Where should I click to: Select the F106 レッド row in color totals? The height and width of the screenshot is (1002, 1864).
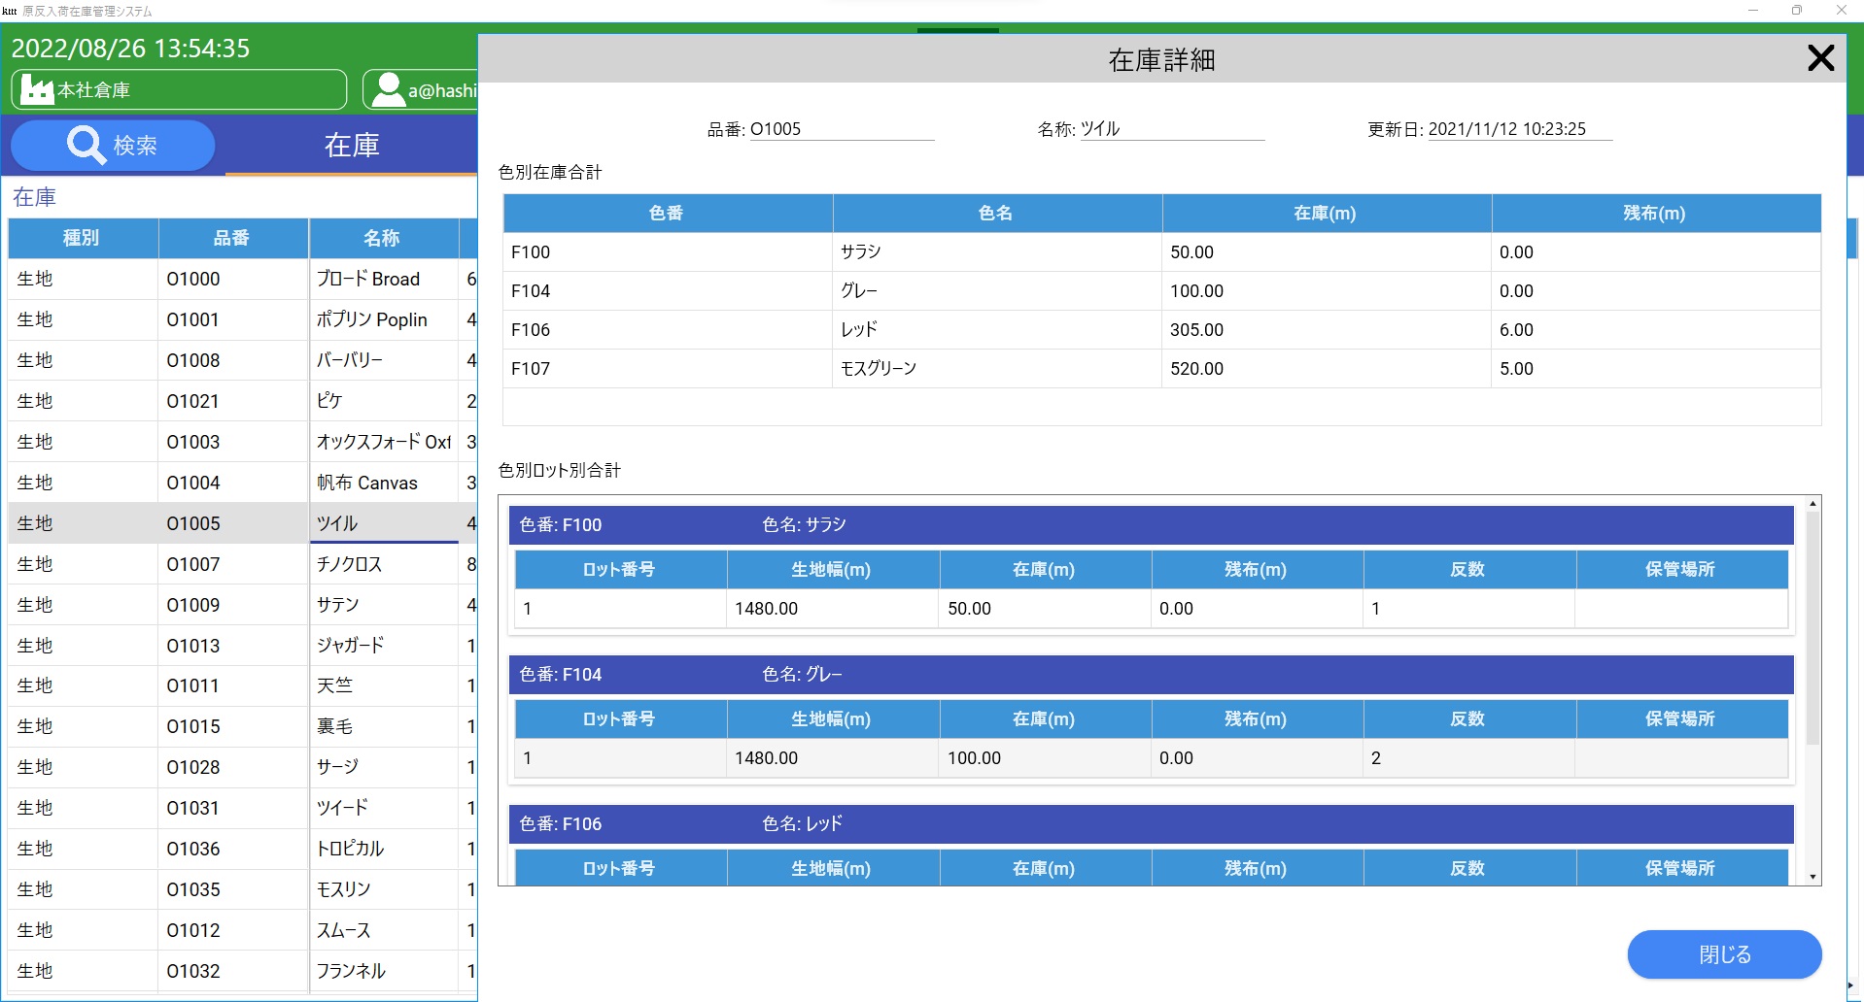[1161, 330]
